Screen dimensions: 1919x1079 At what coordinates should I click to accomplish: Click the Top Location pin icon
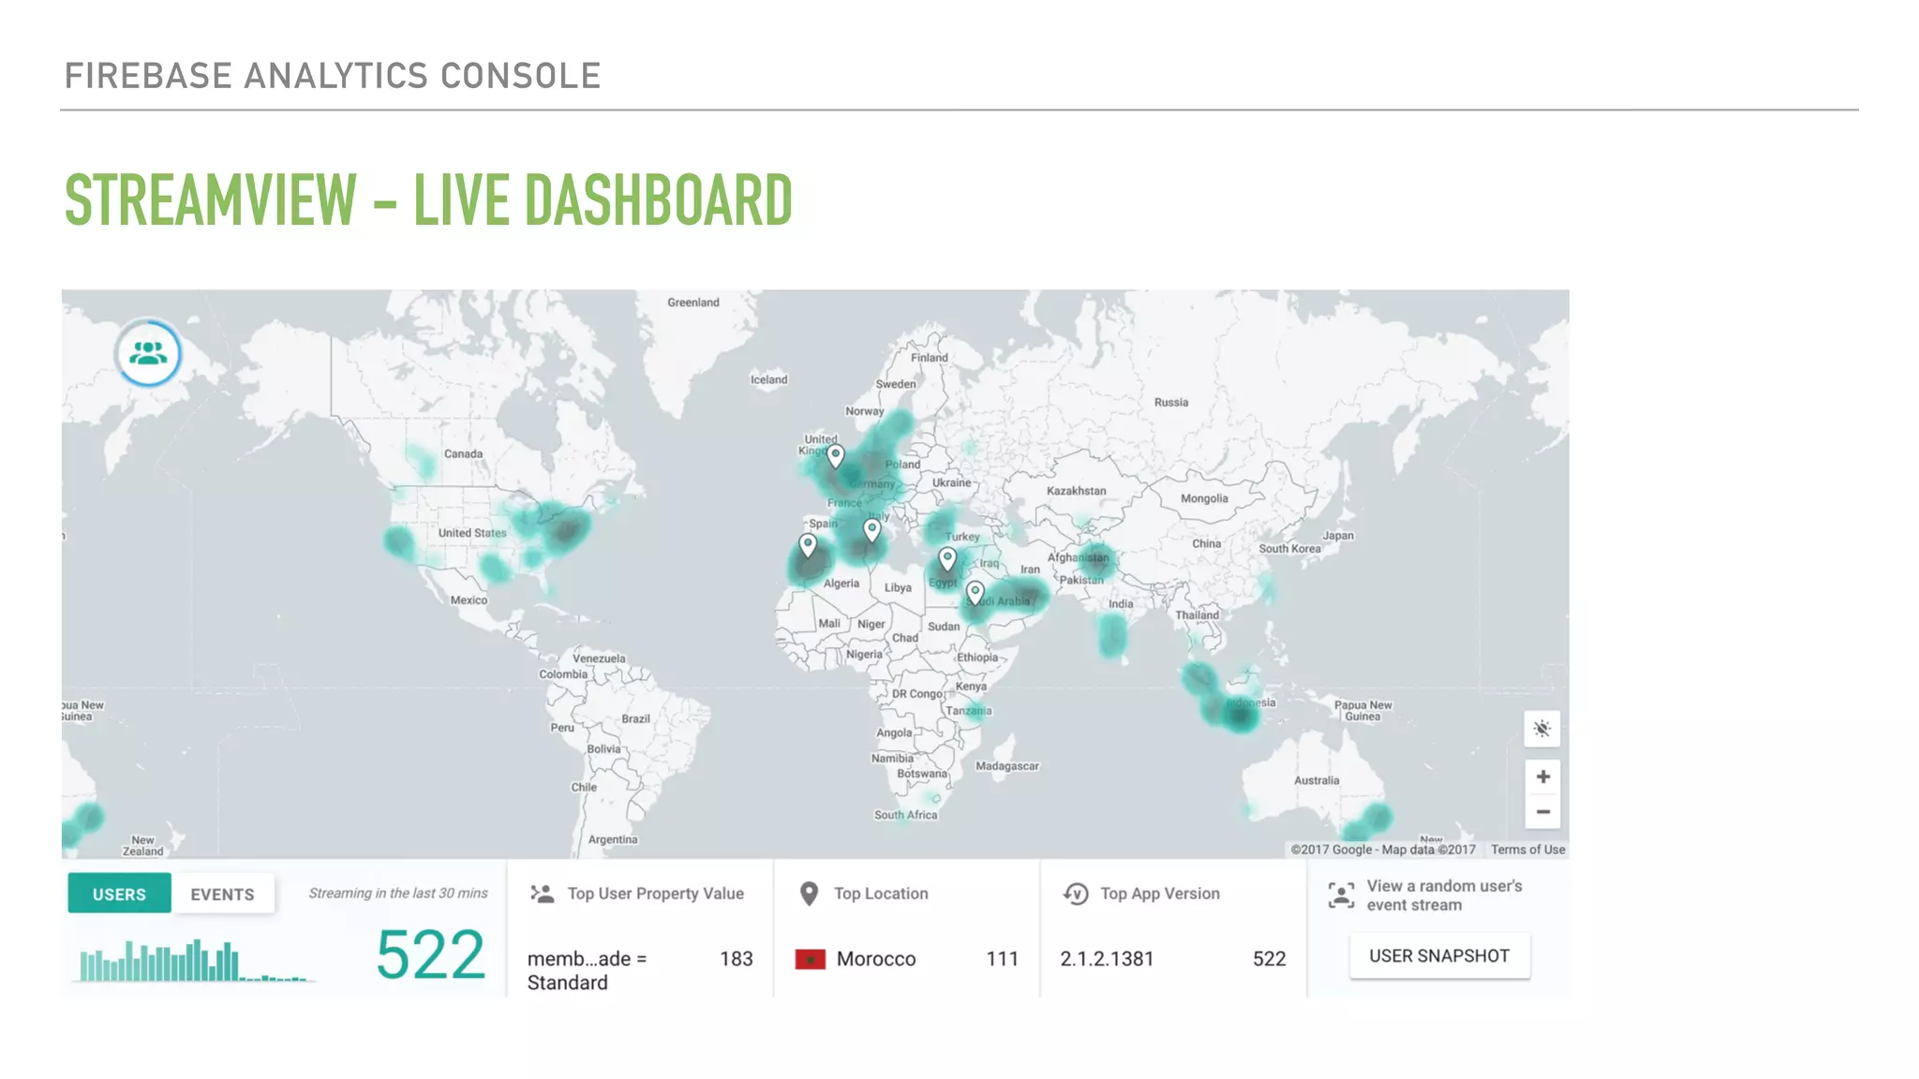810,894
